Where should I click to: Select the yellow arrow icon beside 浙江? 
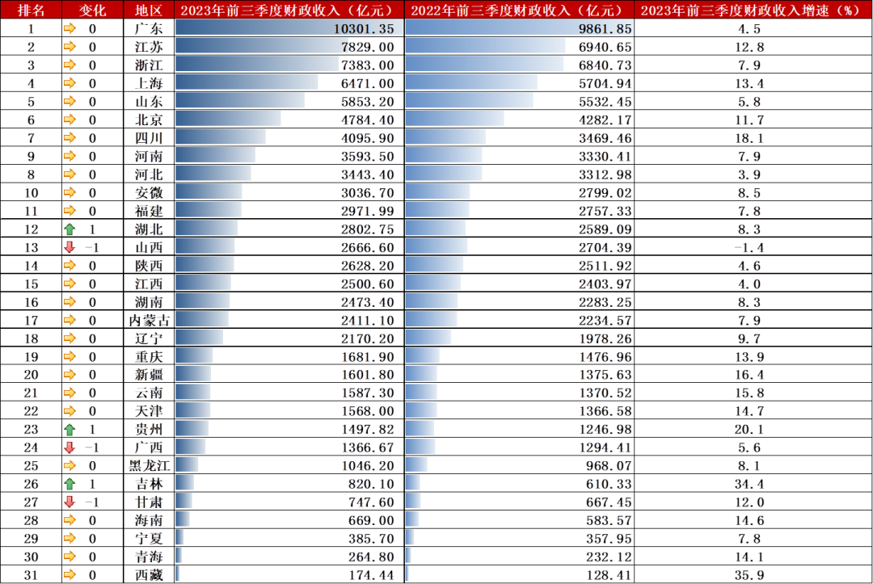[70, 65]
